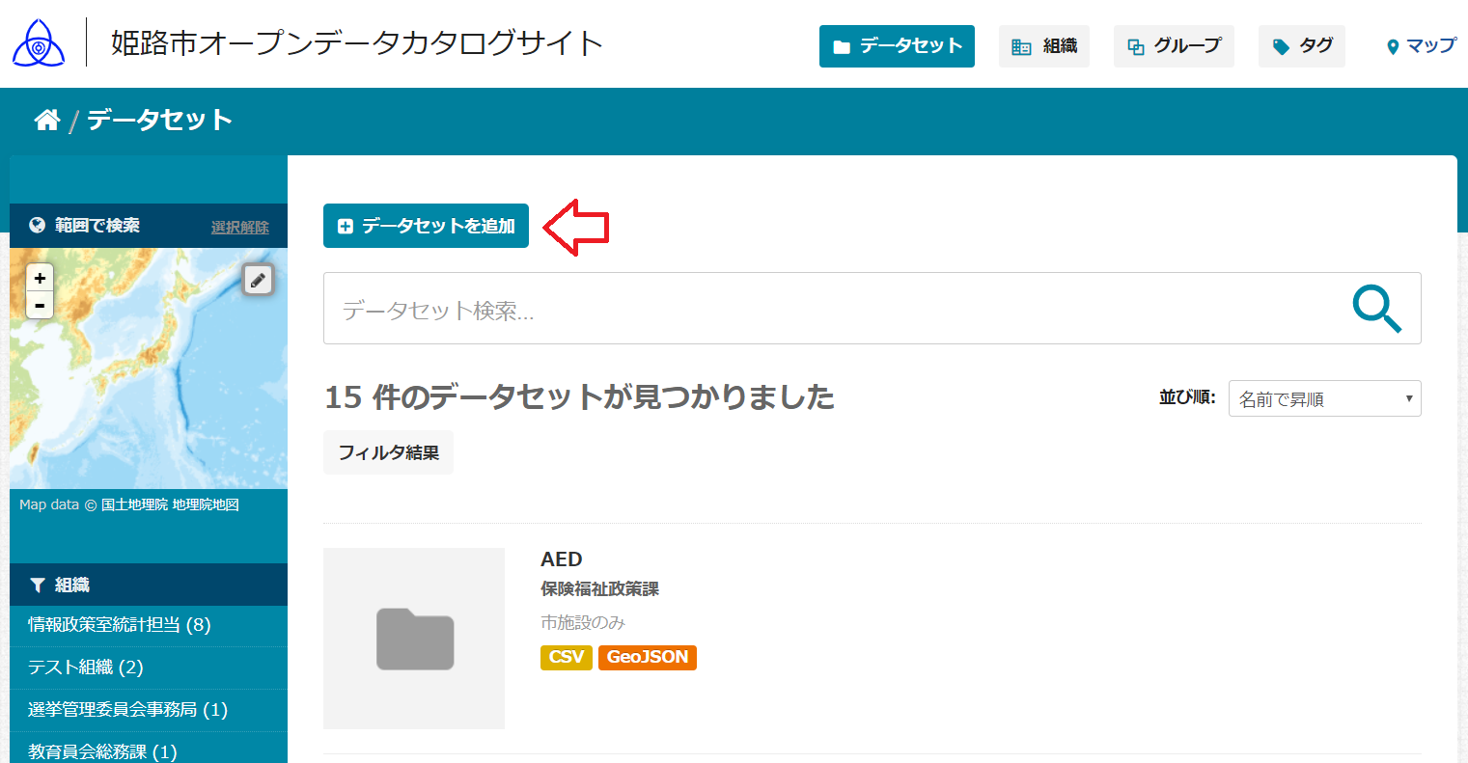Zoom out the map with minus button
Viewport: 1468px width, 763px height.
40,305
